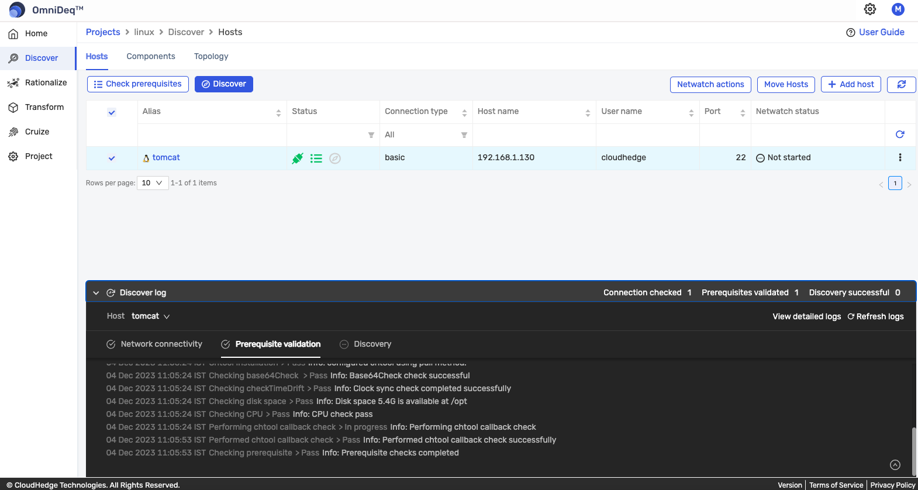The height and width of the screenshot is (490, 918).
Task: Click the tomcat prerequisites list status icon
Action: [316, 158]
